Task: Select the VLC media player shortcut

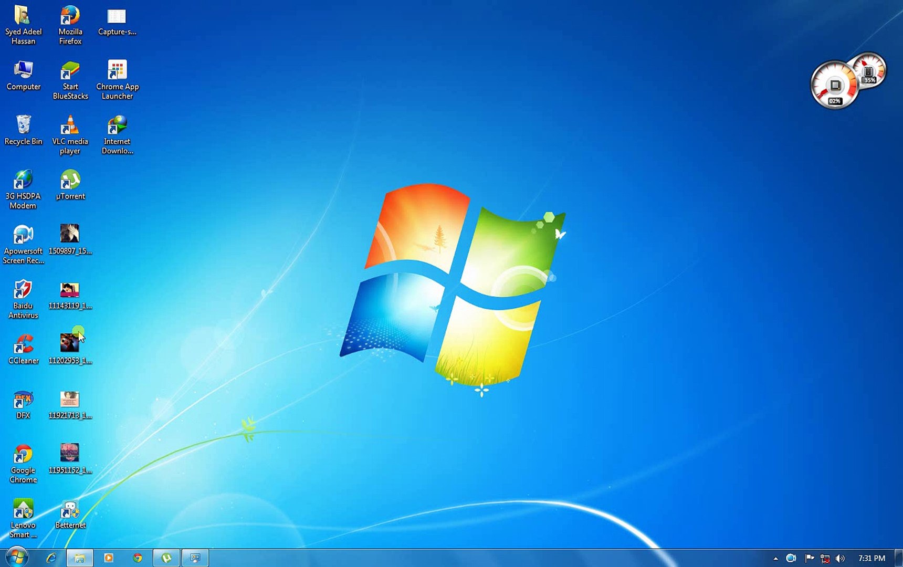Action: 70,135
